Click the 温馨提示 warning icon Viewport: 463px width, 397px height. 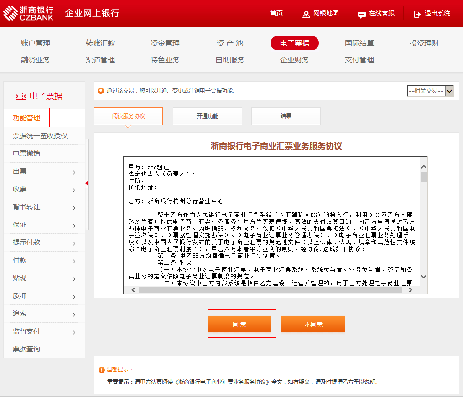coord(102,370)
